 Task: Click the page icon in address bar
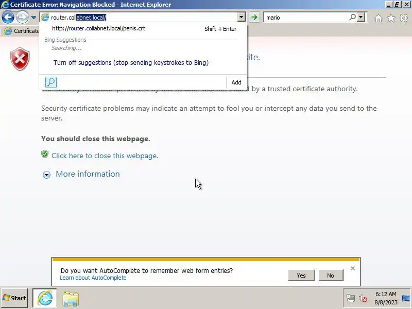tap(45, 18)
